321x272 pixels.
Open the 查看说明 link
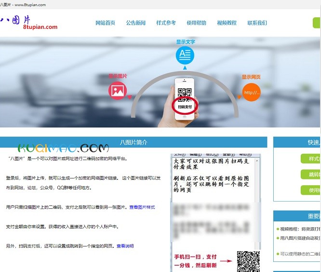point(125,246)
